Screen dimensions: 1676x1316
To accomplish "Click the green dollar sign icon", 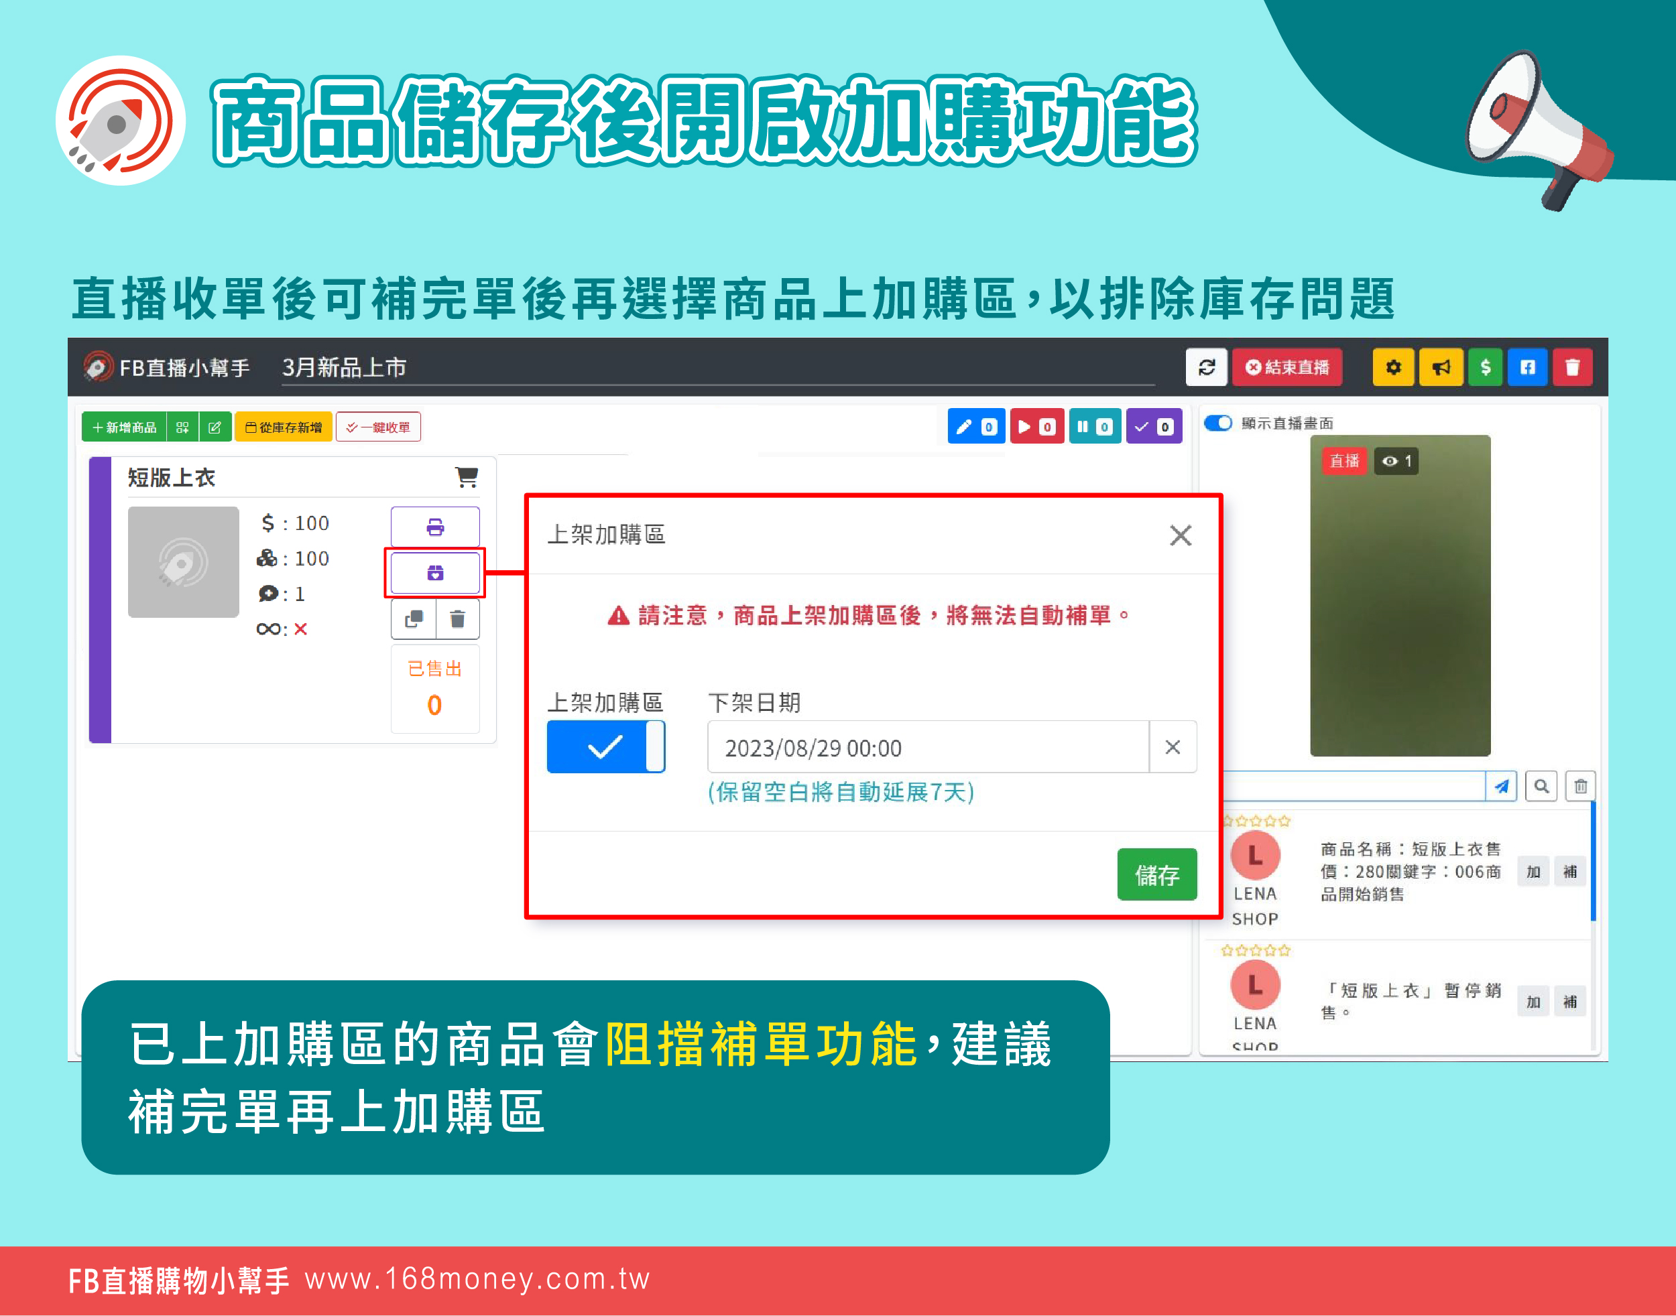I will coord(1486,367).
